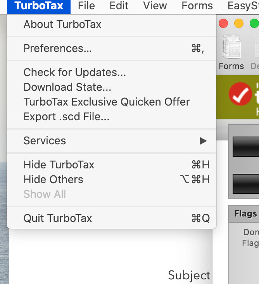Open Preferences… from the menu

point(112,48)
